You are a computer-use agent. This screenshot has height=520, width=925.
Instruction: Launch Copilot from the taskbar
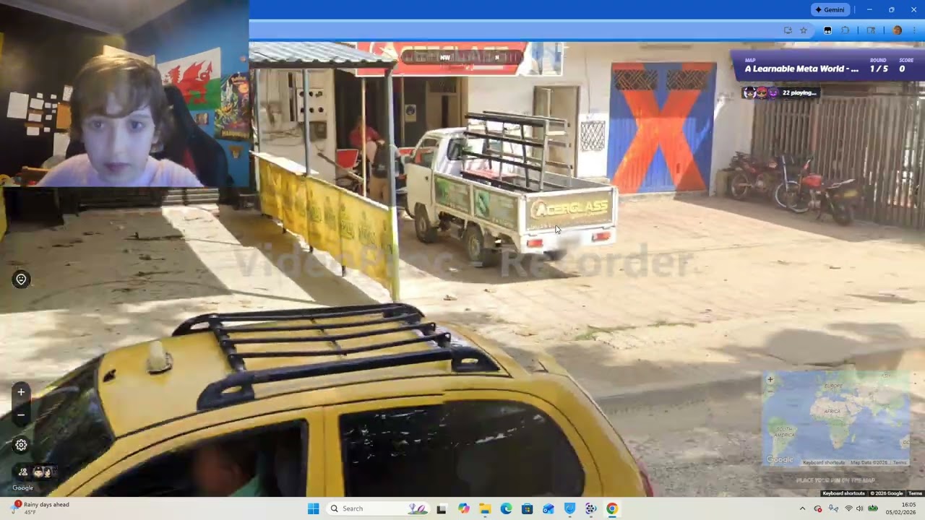[463, 508]
